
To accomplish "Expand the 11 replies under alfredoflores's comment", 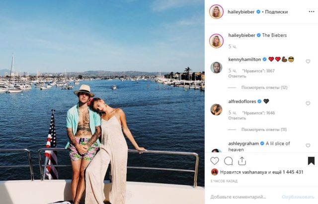I will pos(264,129).
